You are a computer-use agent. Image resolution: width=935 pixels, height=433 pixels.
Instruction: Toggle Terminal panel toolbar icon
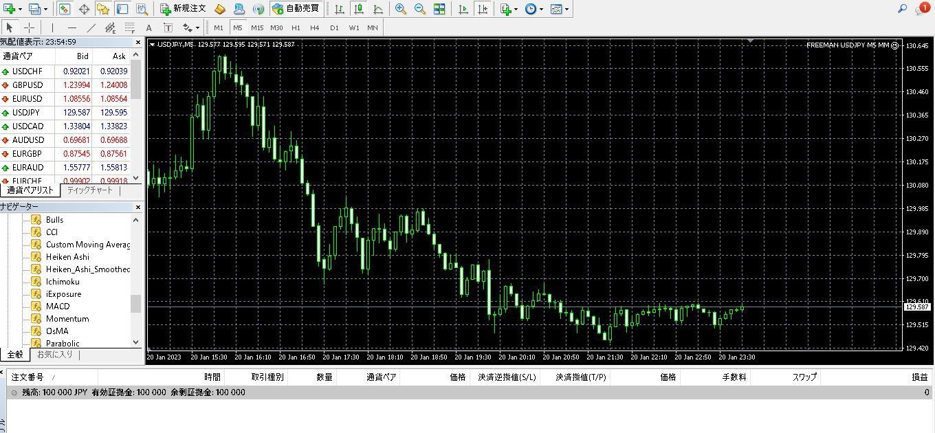pos(122,9)
